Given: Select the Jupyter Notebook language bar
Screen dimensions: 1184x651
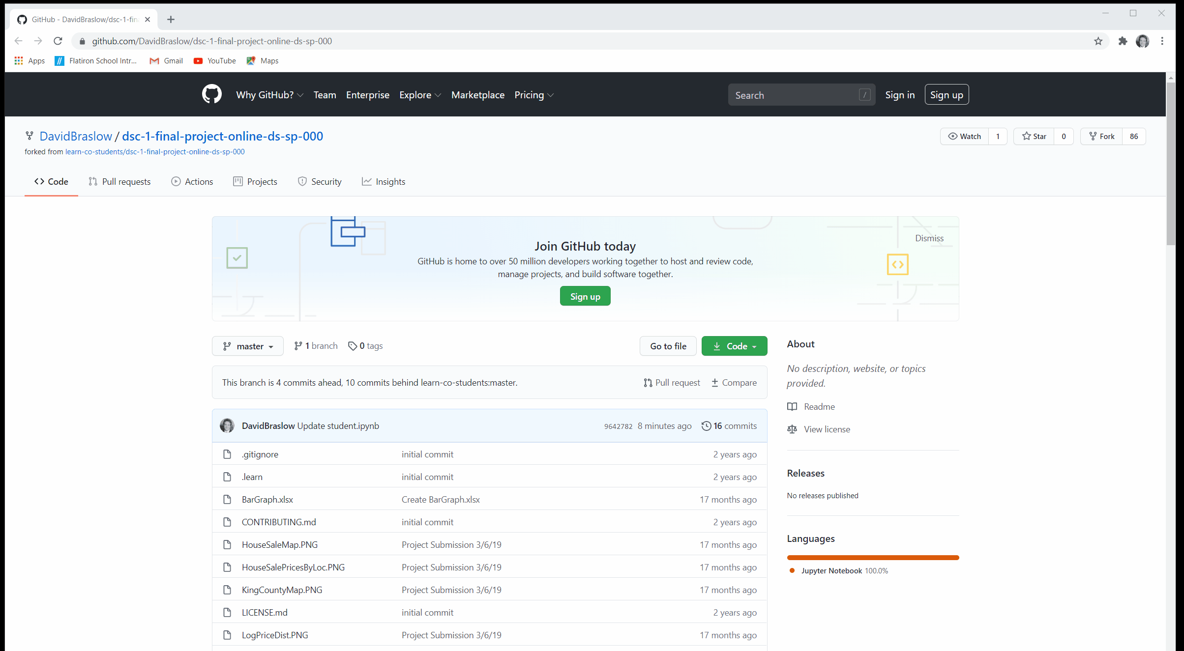Looking at the screenshot, I should [x=873, y=556].
